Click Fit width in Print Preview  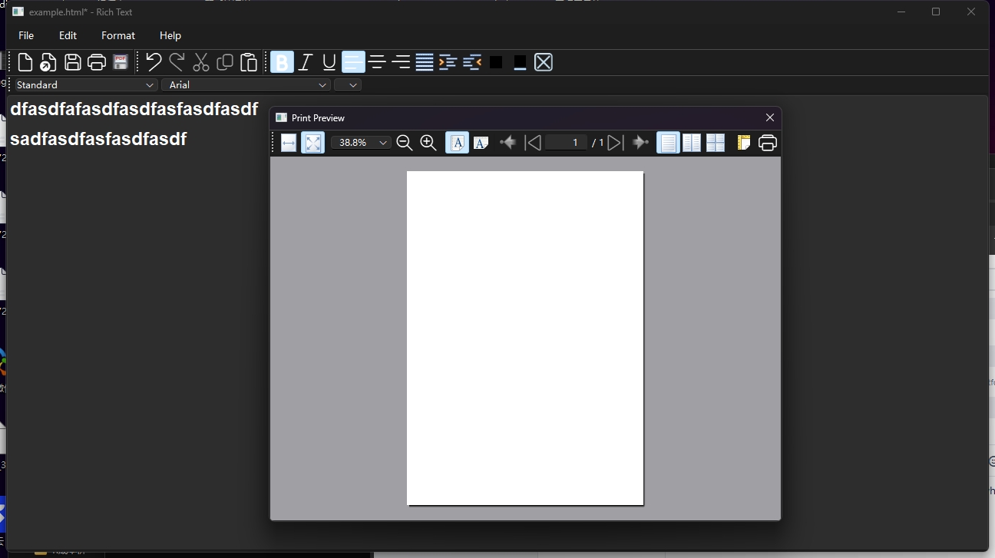289,143
